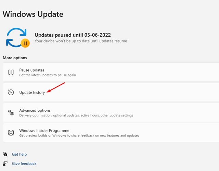The width and height of the screenshot is (219, 171).
Task: Click the 'Your device won't be up to date' message
Action: point(81,41)
